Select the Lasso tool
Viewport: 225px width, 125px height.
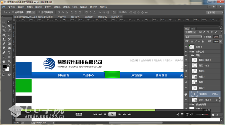[4, 26]
